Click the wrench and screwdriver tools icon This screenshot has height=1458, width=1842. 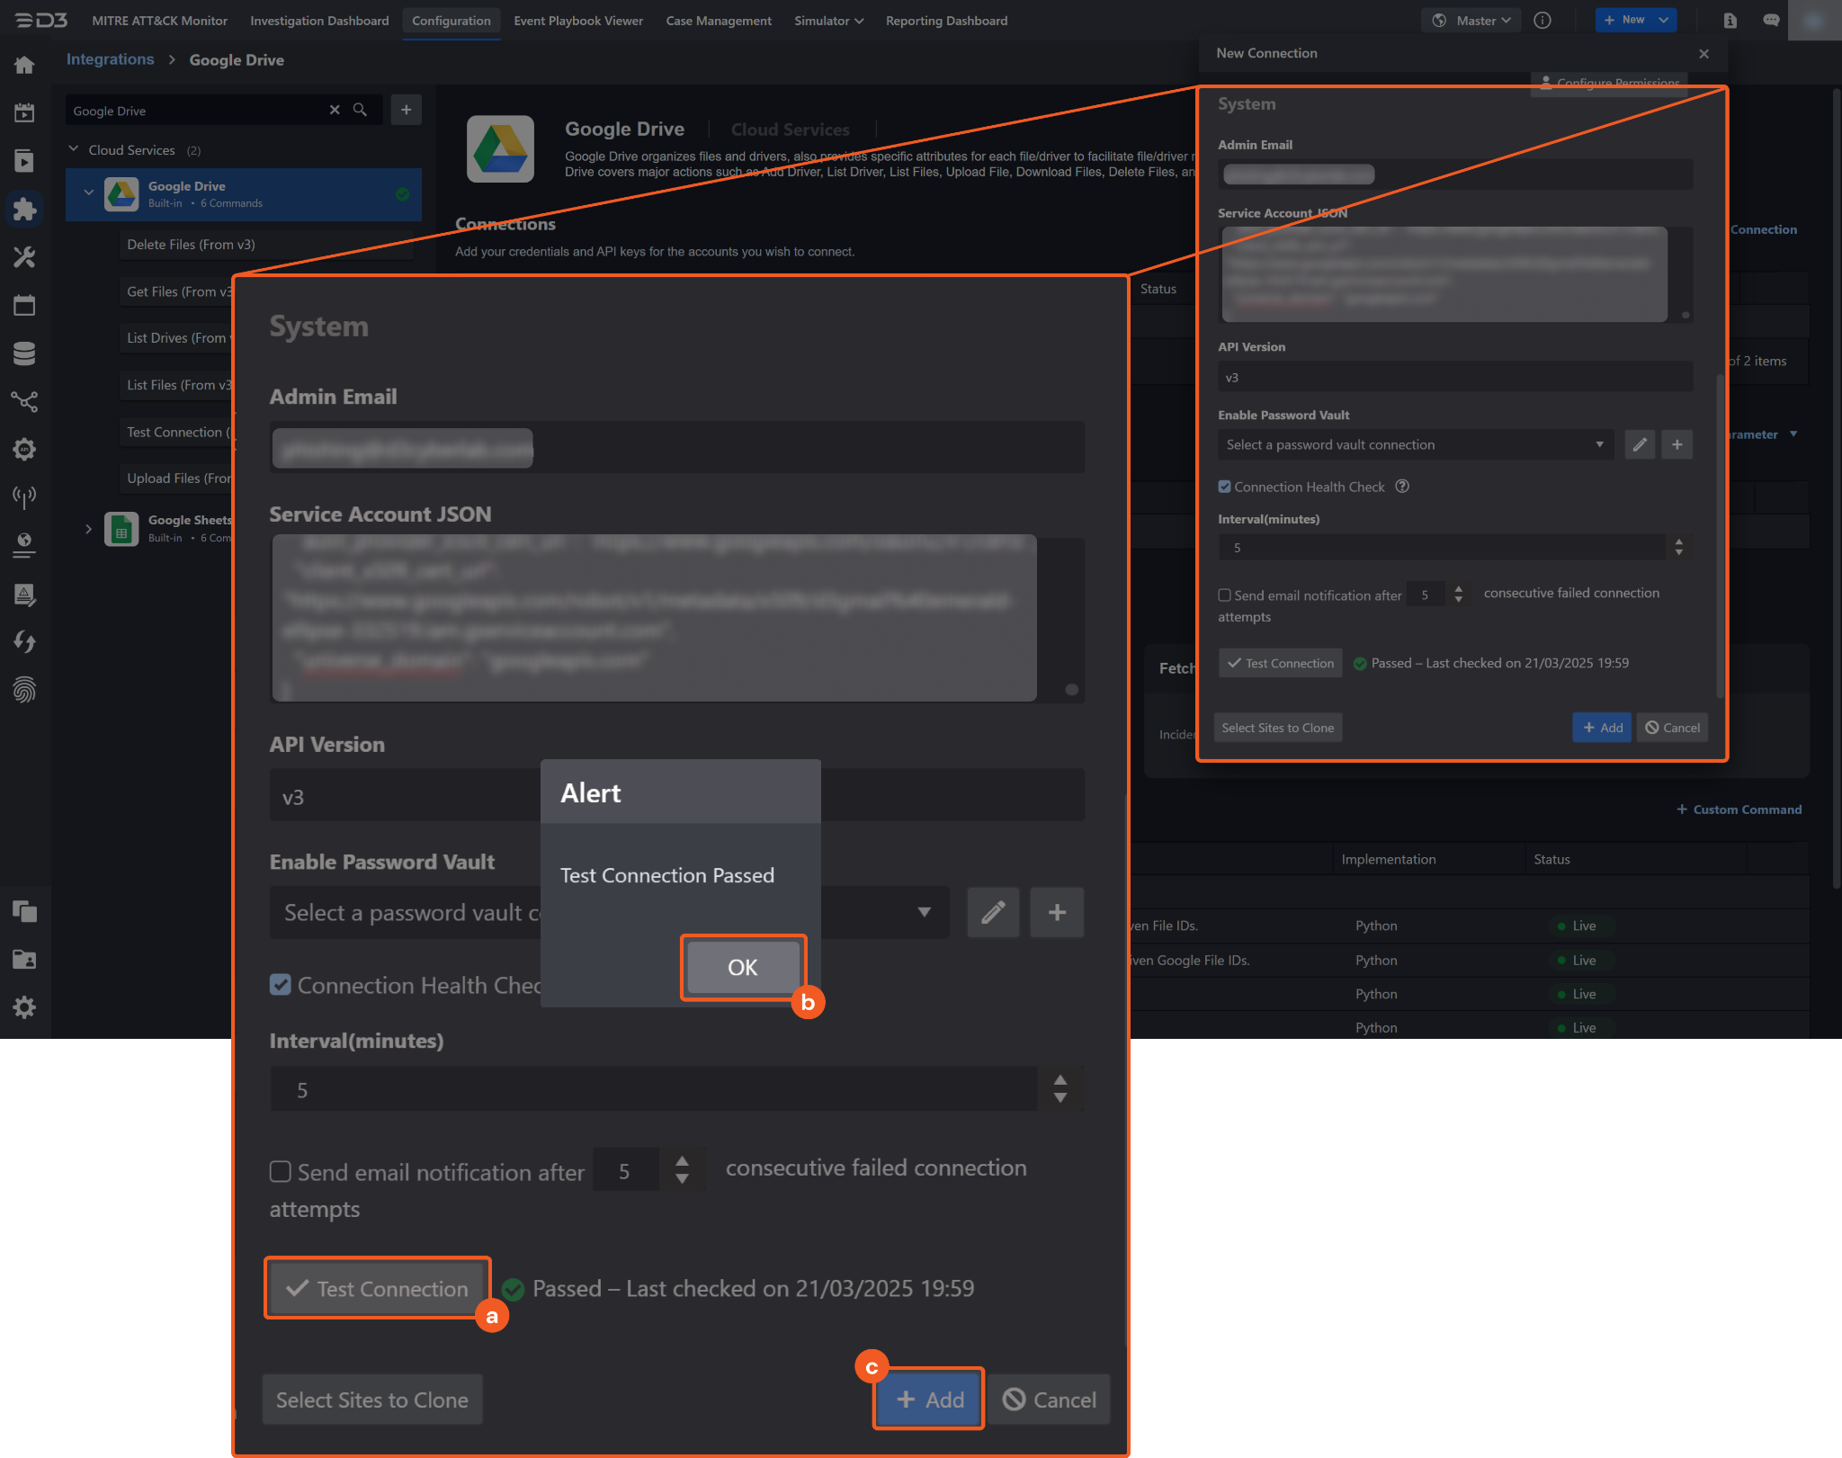(24, 257)
